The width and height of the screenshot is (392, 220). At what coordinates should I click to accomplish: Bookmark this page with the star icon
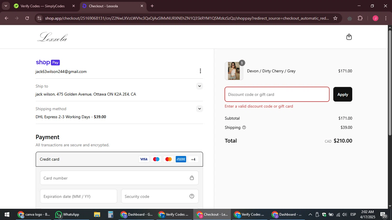pyautogui.click(x=335, y=18)
